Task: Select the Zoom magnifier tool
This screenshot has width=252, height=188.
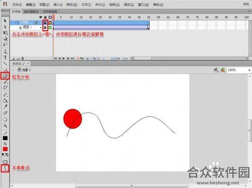Action: coord(5,125)
